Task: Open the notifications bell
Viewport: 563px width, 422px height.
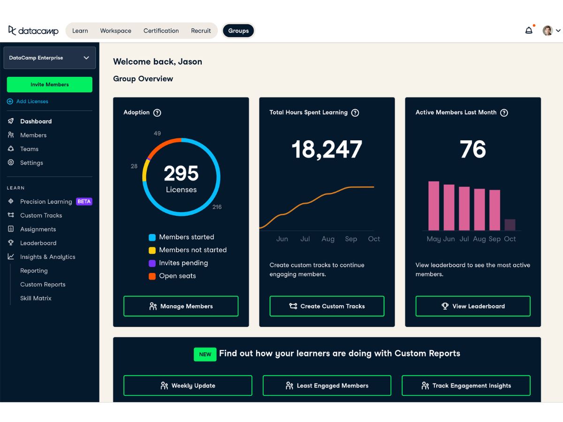Action: pos(529,30)
